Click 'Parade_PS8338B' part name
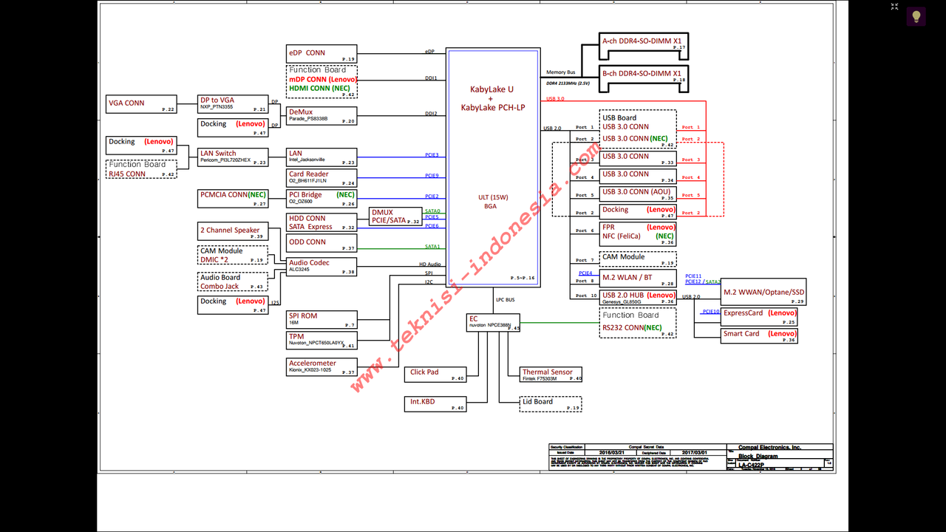This screenshot has height=532, width=946. 308,119
